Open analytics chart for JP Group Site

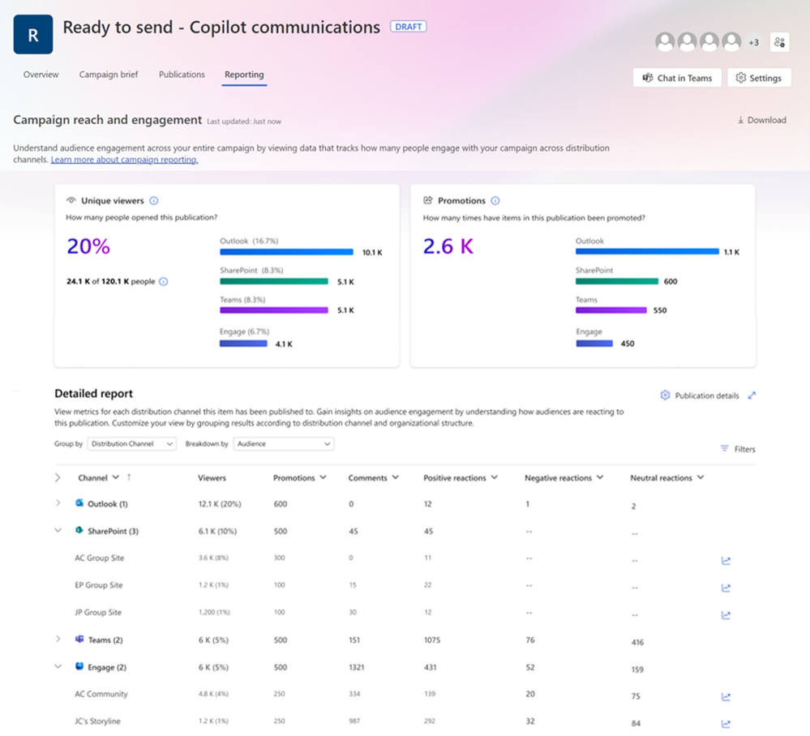(x=726, y=615)
